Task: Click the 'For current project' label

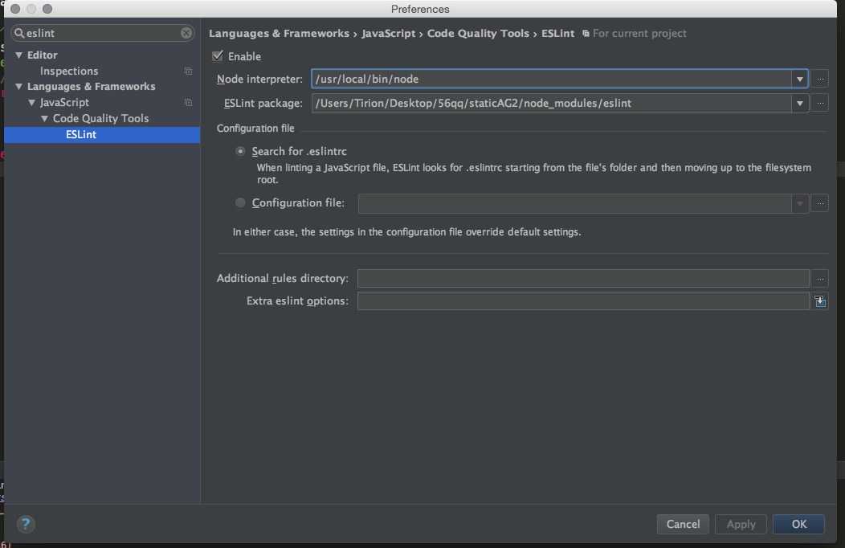Action: (639, 34)
